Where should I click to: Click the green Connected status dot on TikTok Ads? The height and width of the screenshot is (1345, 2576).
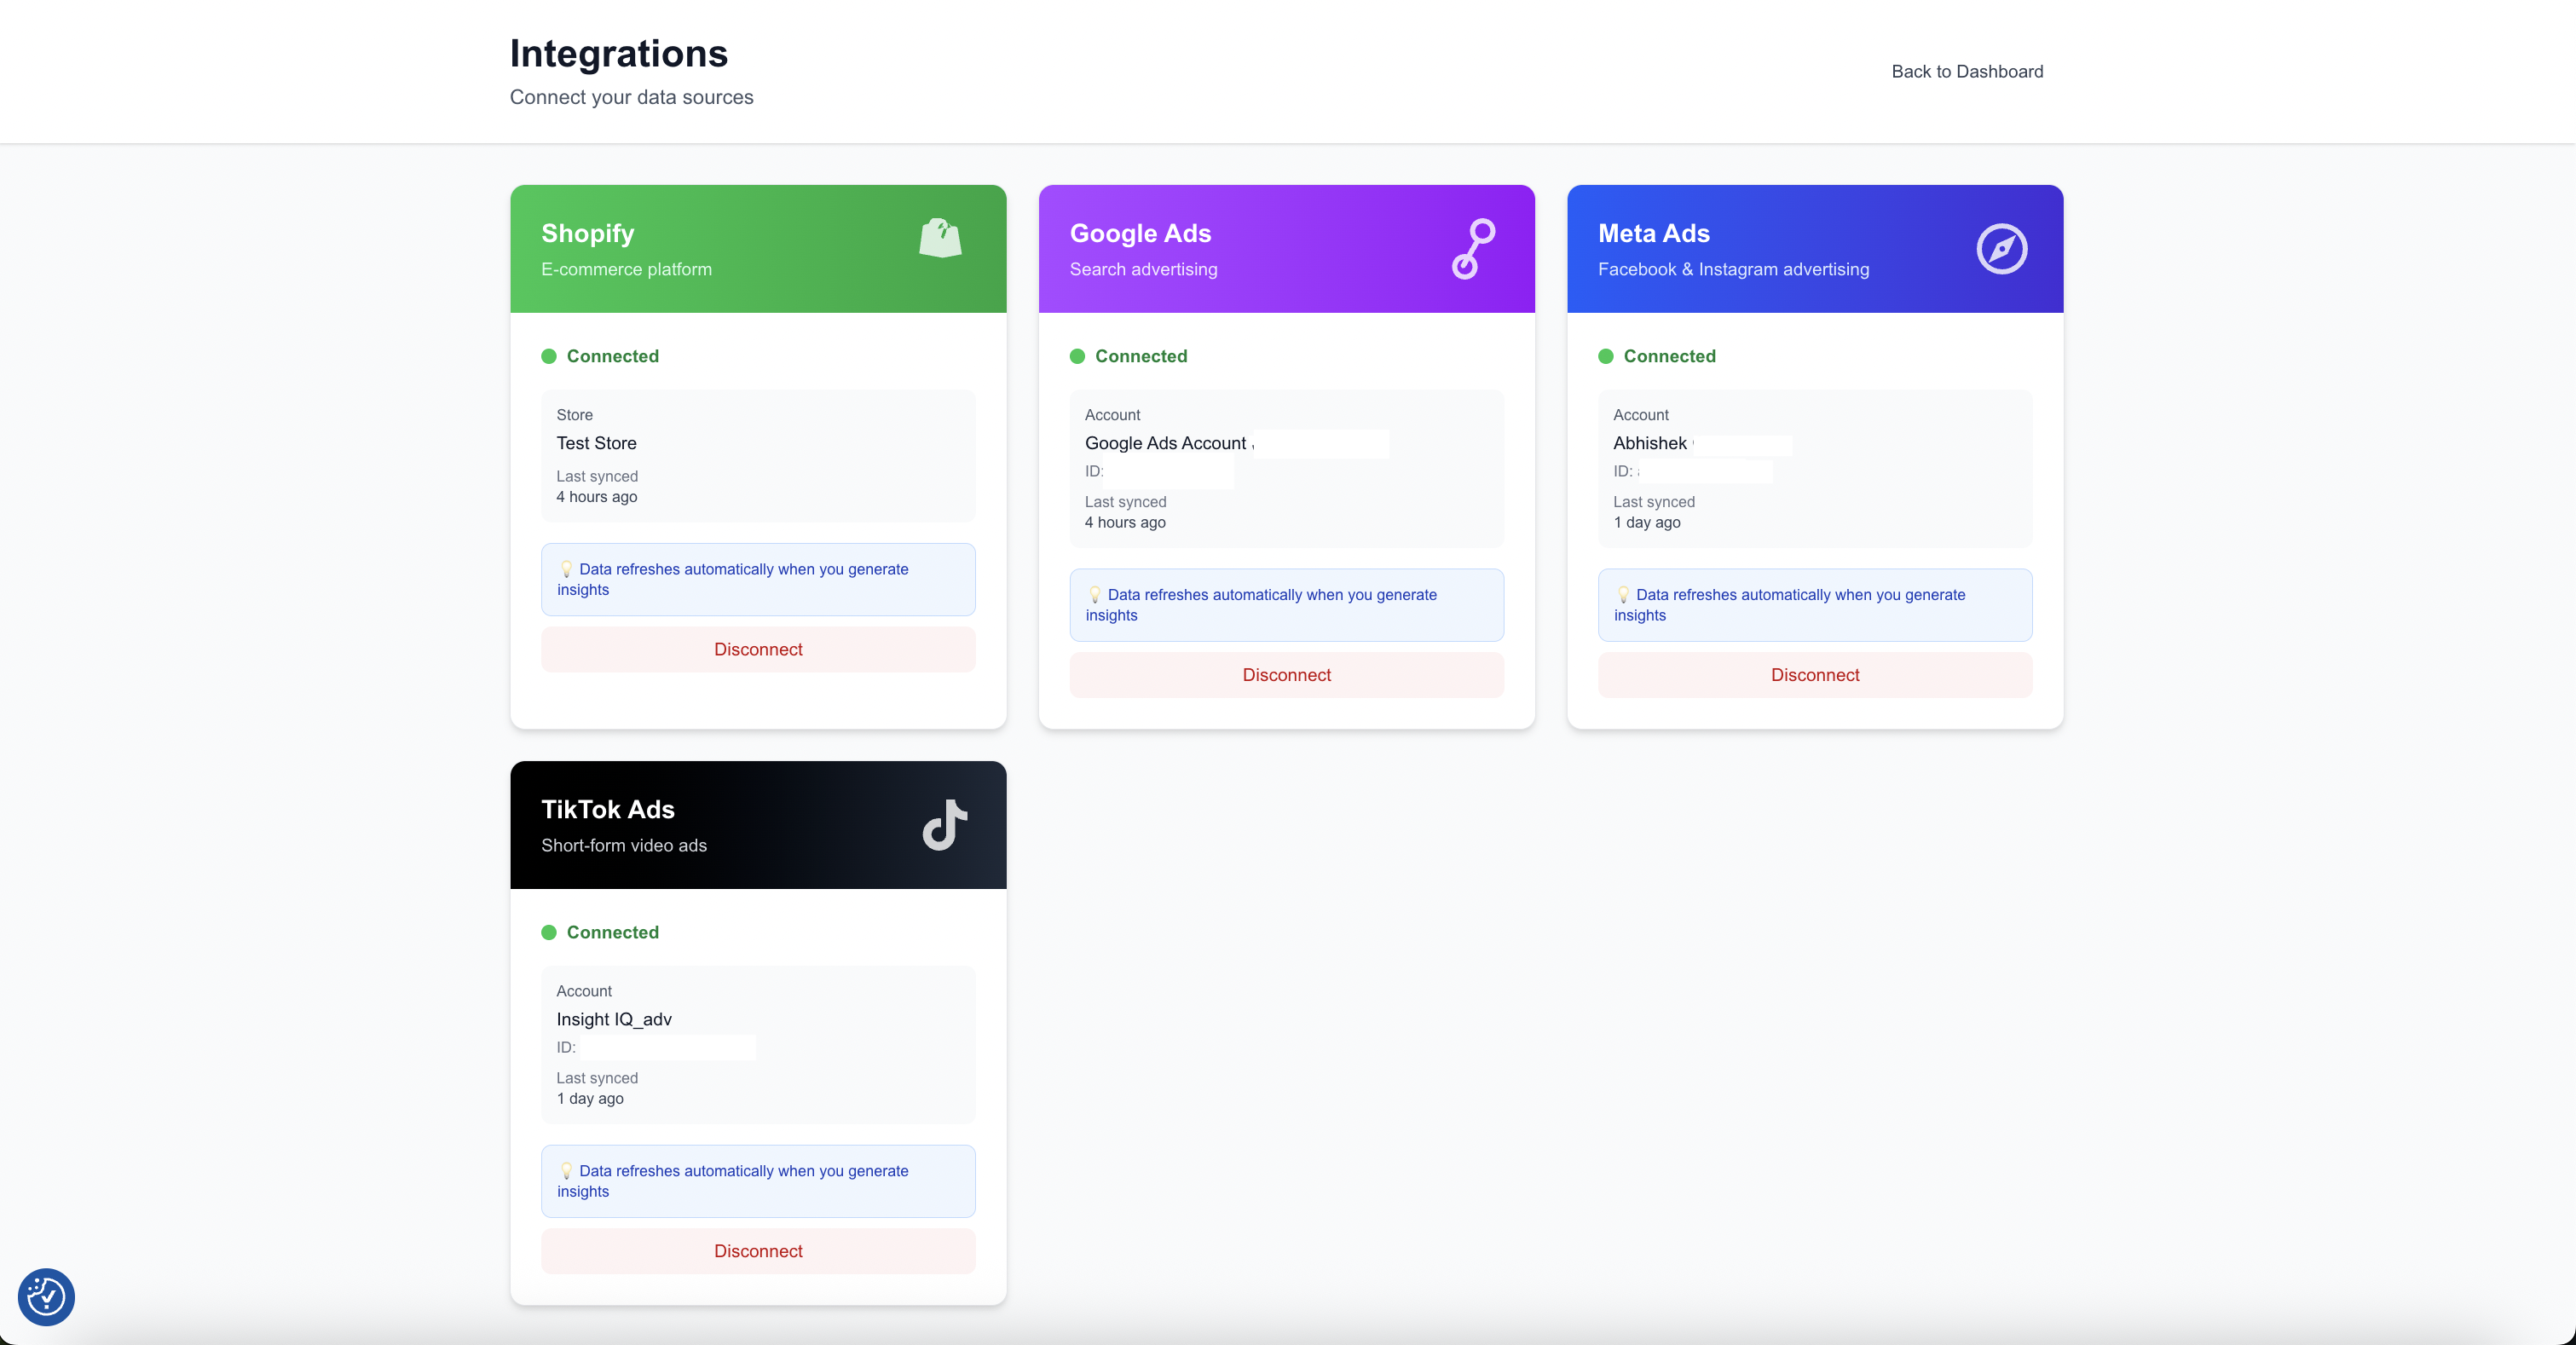(548, 932)
